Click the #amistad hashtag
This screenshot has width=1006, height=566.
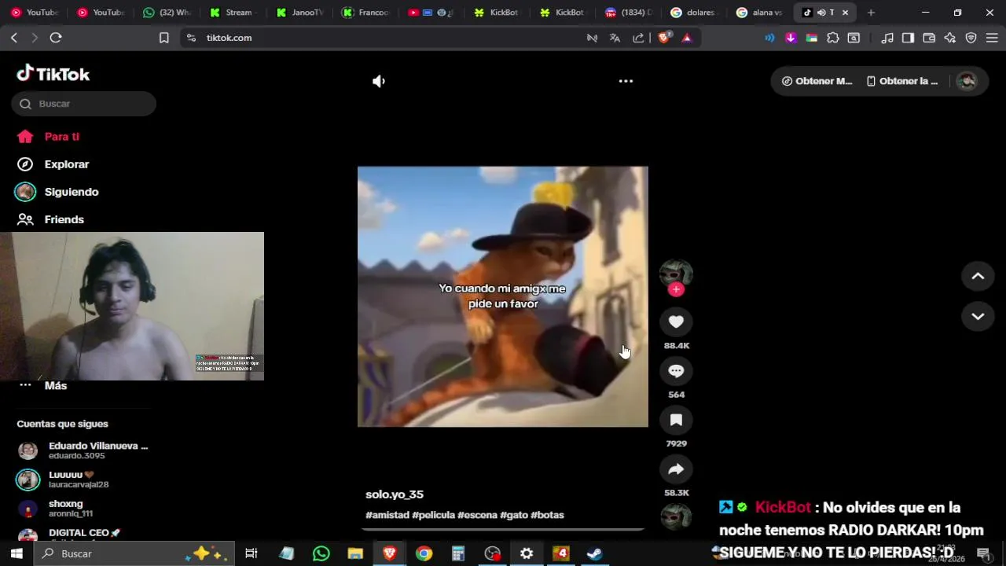(387, 515)
